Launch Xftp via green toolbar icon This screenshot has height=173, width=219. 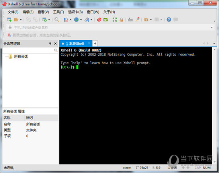point(106,20)
